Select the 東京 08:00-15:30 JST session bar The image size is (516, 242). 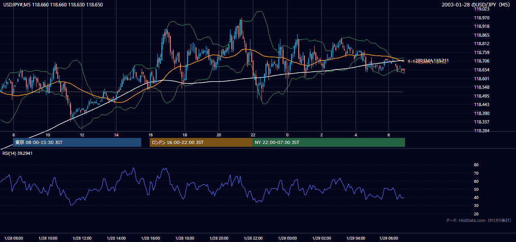(x=77, y=142)
